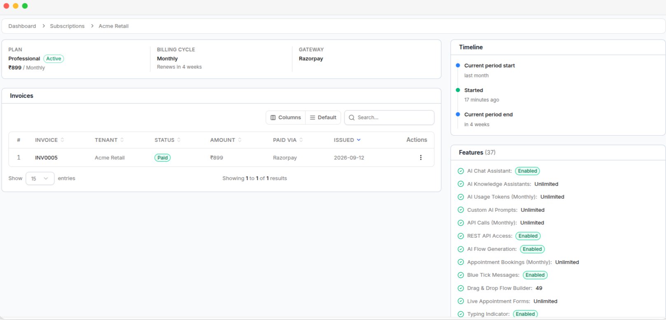Click the check icon beside Appointment Bookings
This screenshot has width=666, height=320.
coord(461,262)
